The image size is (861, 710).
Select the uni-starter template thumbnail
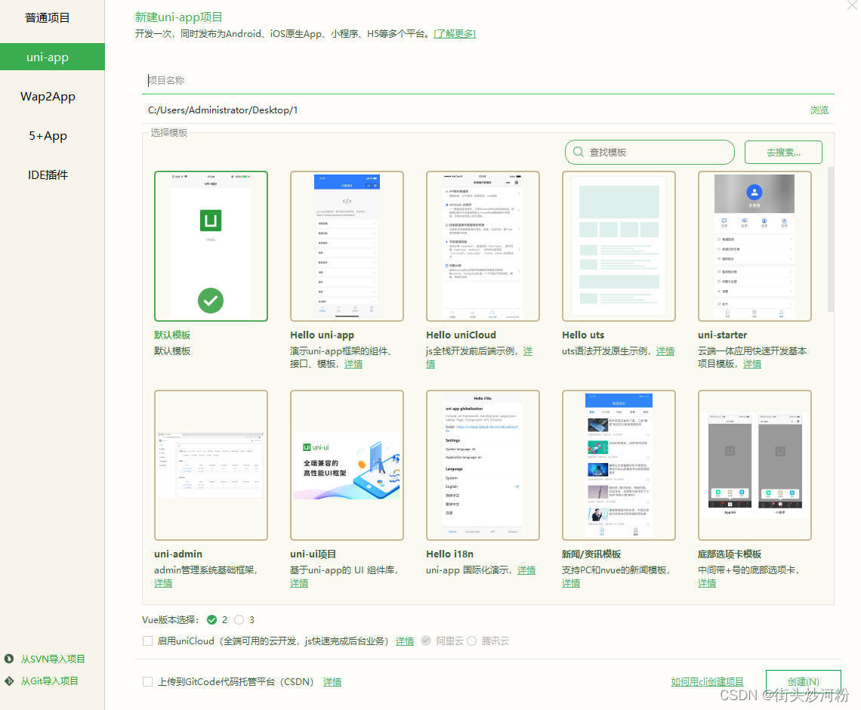(755, 246)
